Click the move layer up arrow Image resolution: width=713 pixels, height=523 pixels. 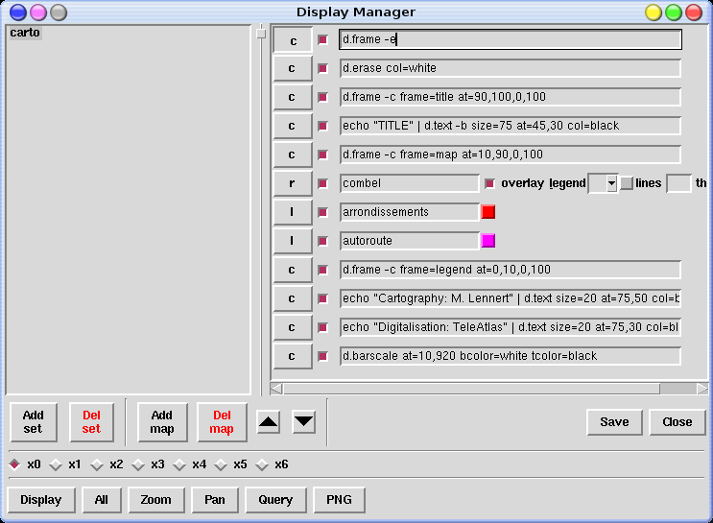[x=269, y=421]
